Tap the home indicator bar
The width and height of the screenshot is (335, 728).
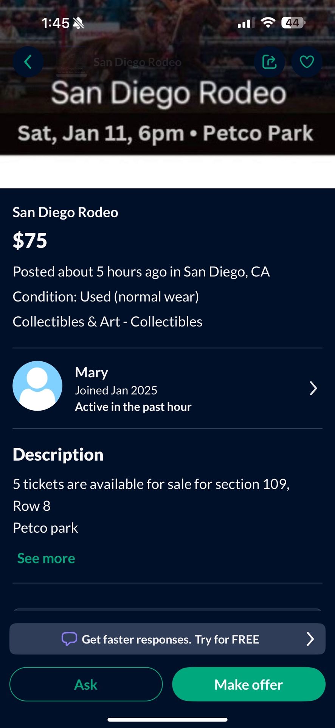(167, 719)
